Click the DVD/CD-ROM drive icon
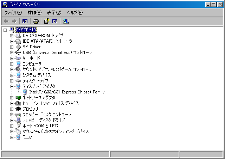The width and height of the screenshot is (225, 159). 18,36
